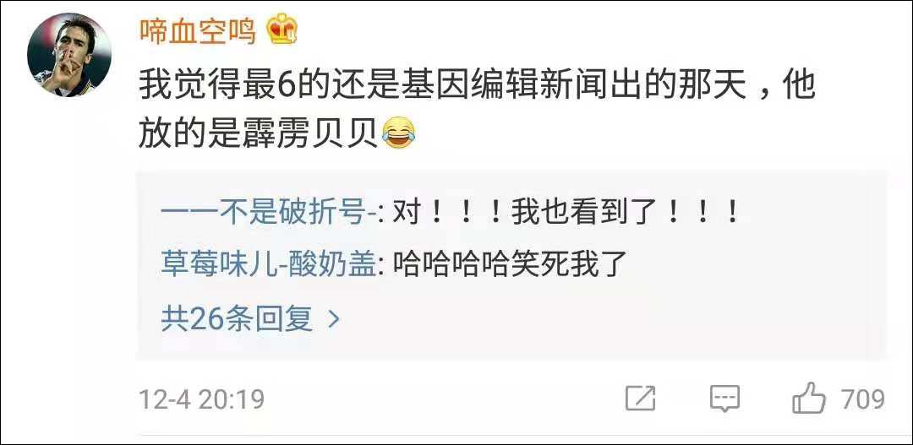Click the laughing-crying emoji in the comment
Viewport: 913px width, 445px height.
click(x=399, y=132)
